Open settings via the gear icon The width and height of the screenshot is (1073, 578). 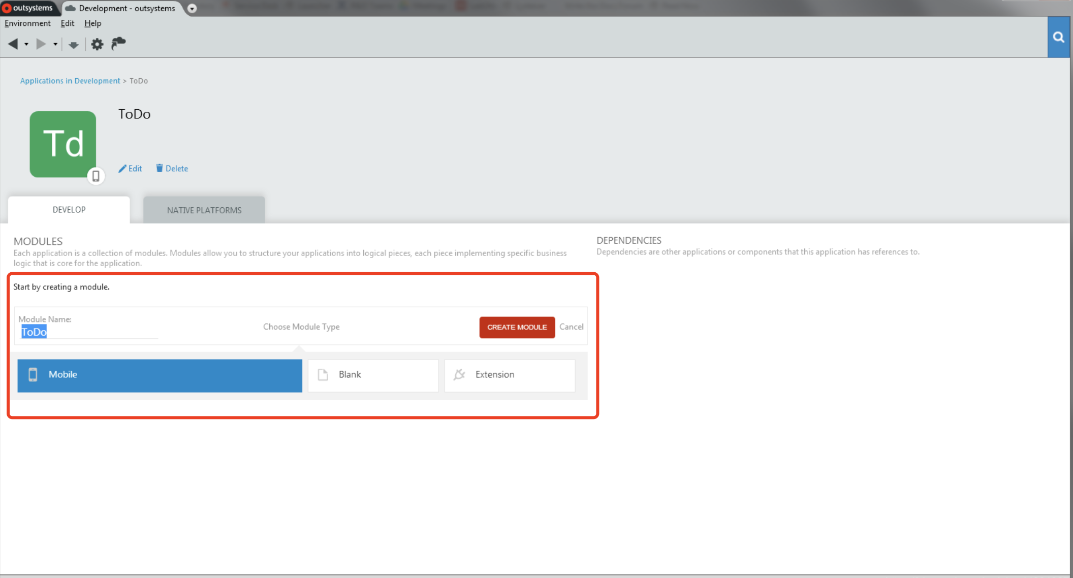coord(97,44)
